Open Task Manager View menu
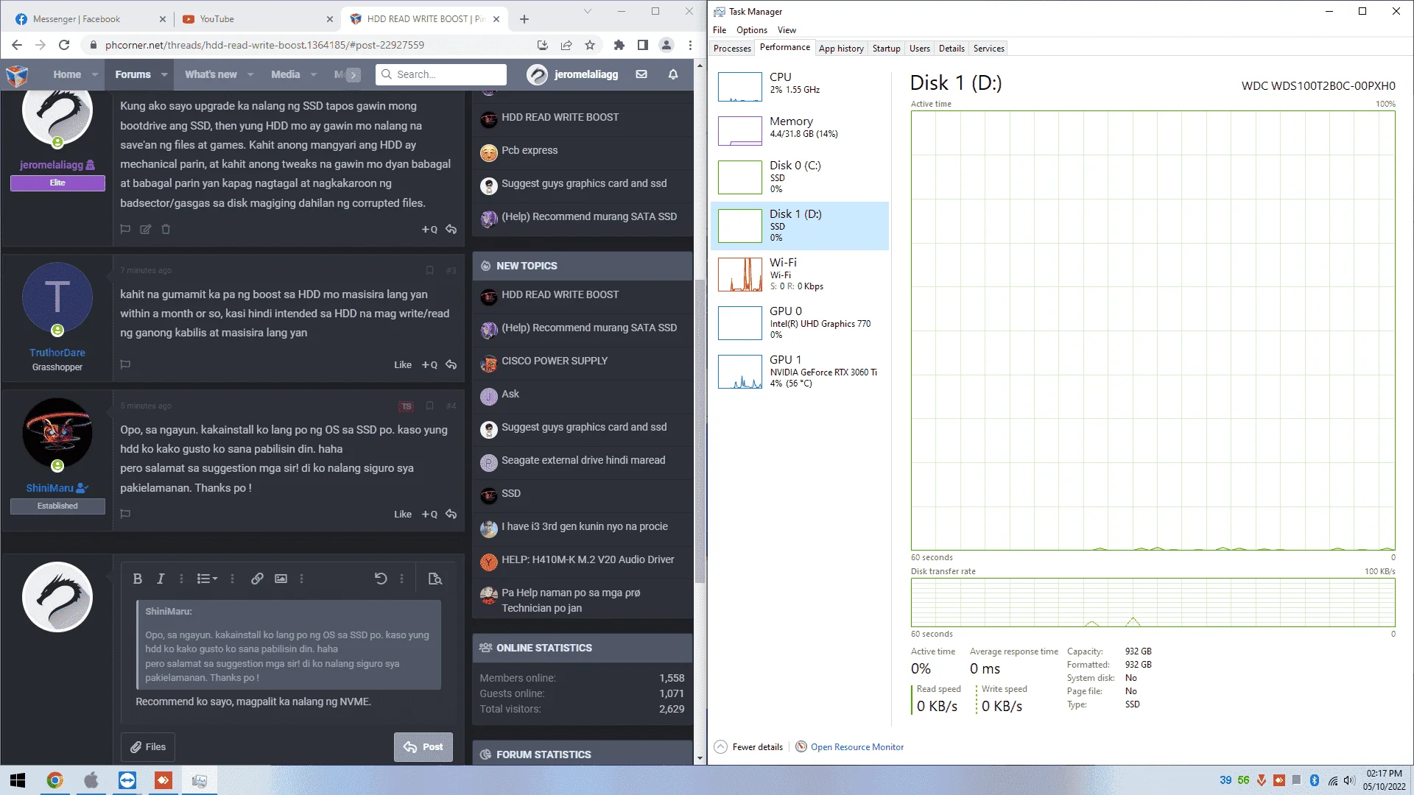The image size is (1414, 795). (787, 30)
